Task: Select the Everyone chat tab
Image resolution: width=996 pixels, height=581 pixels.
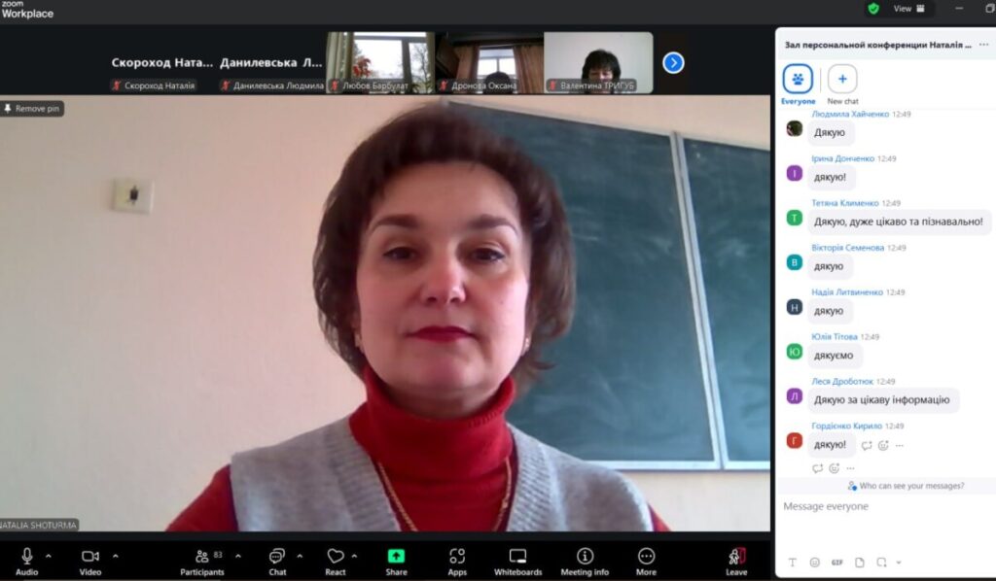Action: (798, 80)
